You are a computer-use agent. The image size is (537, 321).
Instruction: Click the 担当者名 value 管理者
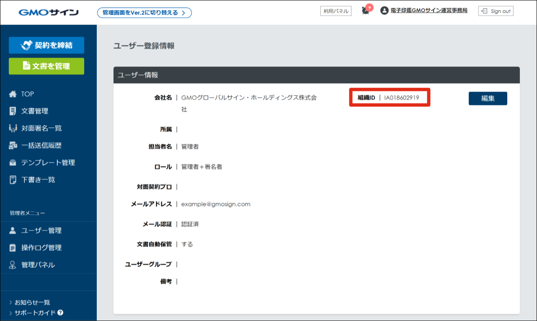(190, 147)
